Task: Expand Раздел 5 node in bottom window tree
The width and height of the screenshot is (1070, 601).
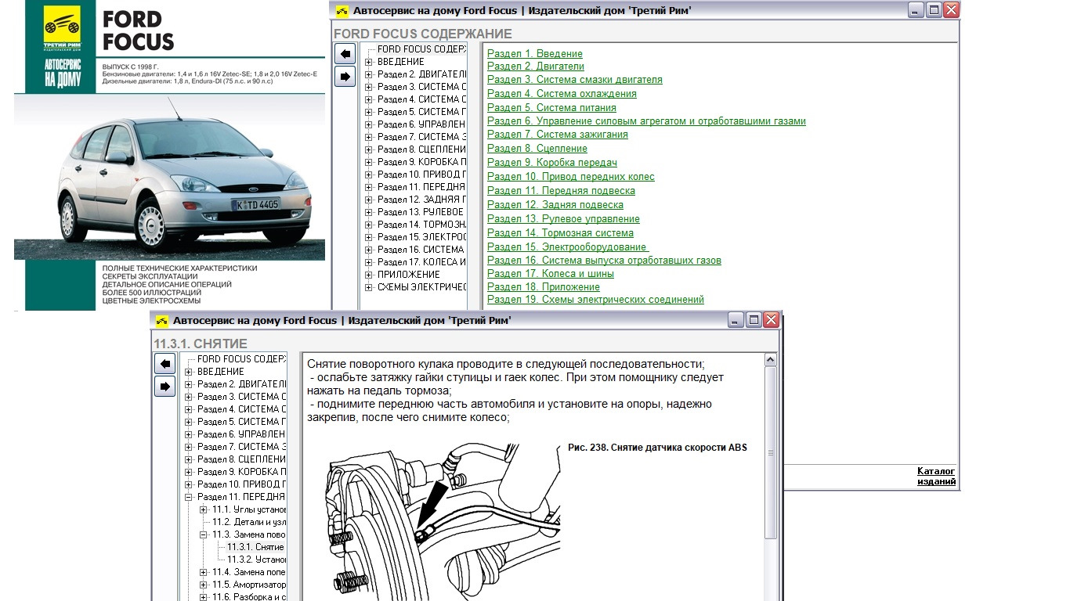Action: (x=189, y=422)
